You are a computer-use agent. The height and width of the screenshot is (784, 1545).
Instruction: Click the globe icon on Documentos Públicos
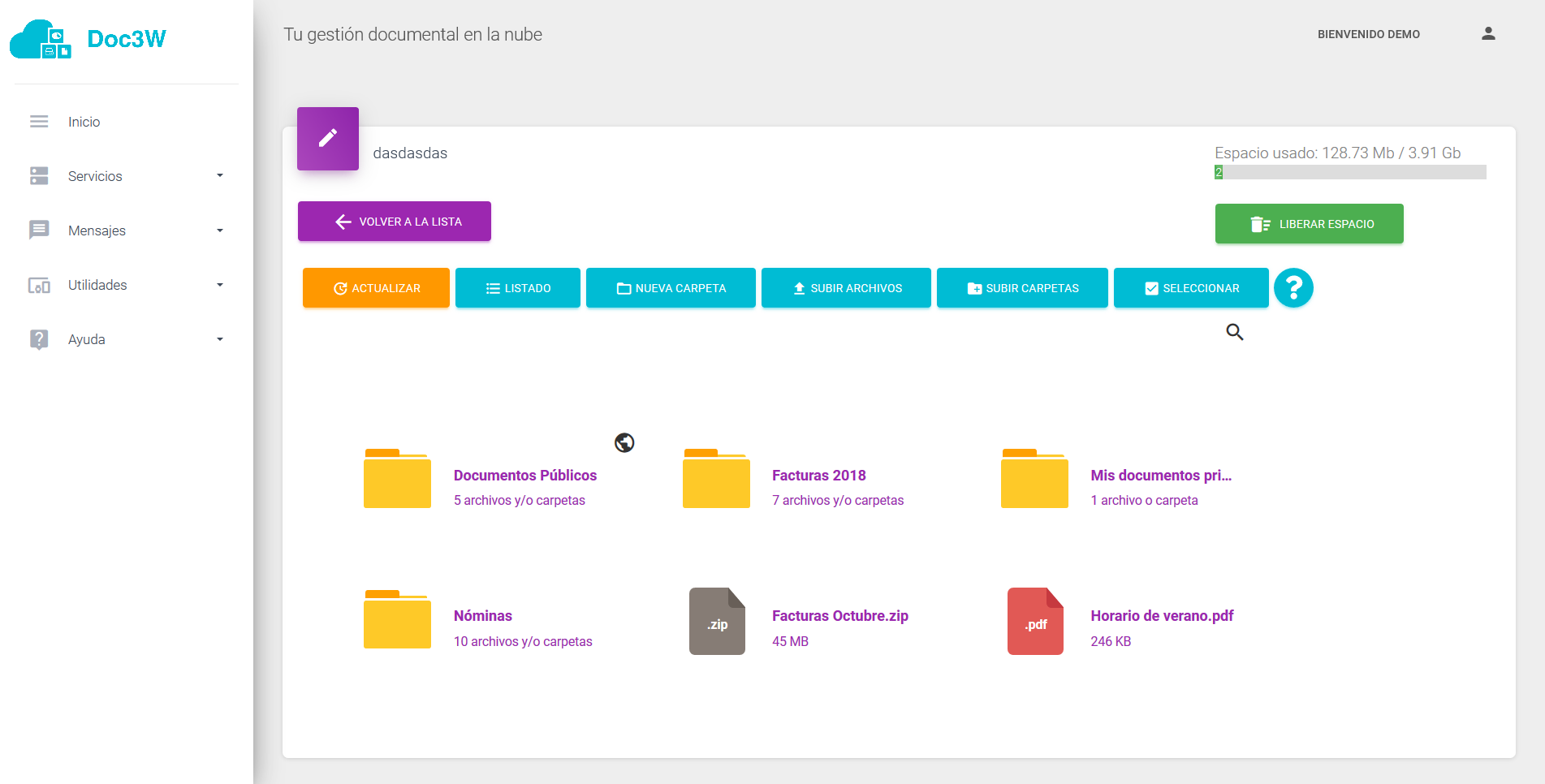[x=624, y=442]
